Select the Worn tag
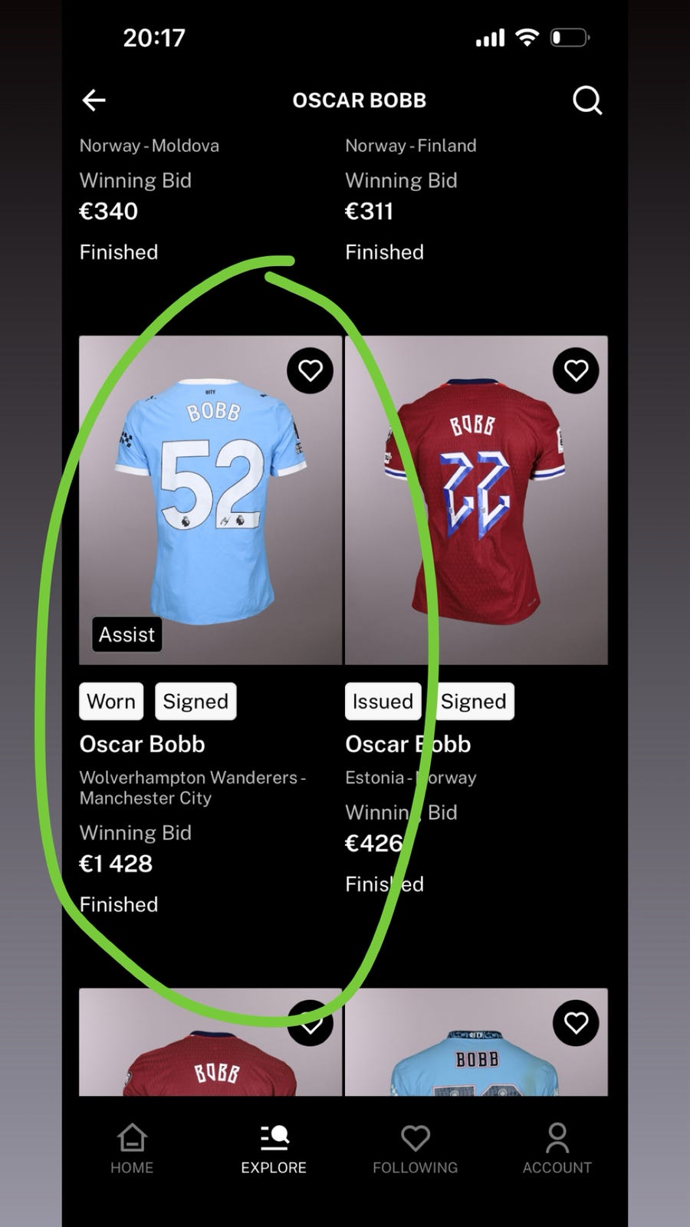This screenshot has height=1227, width=690. click(111, 701)
